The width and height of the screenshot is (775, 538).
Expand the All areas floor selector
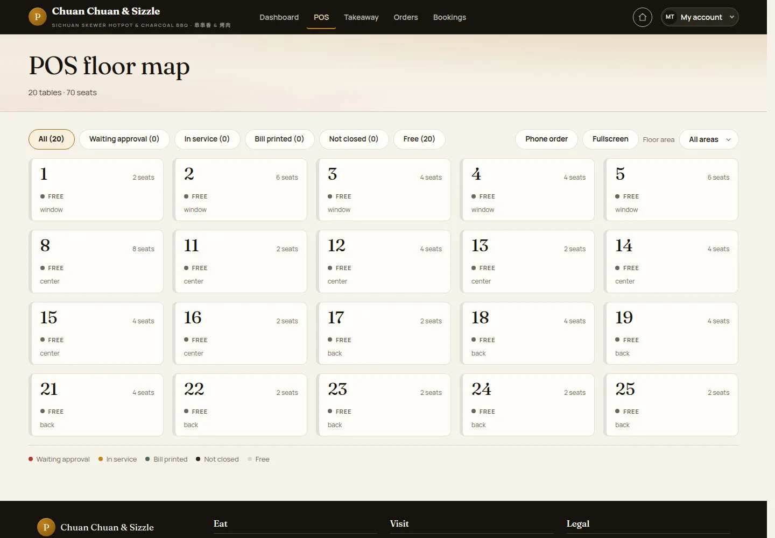[x=709, y=139]
